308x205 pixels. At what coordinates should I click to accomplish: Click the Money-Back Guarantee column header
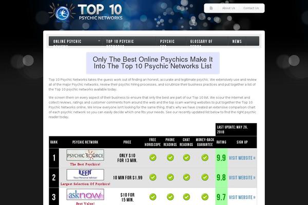(205, 142)
